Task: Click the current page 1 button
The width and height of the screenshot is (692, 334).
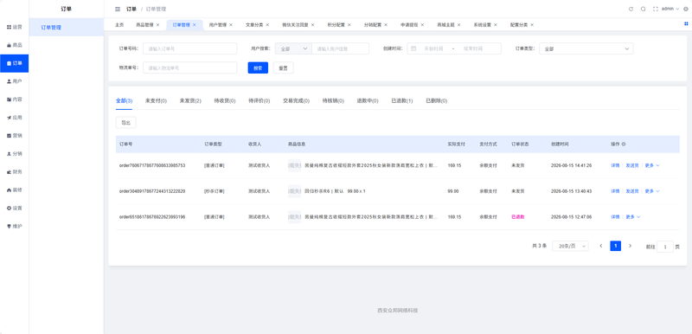Action: tap(615, 246)
